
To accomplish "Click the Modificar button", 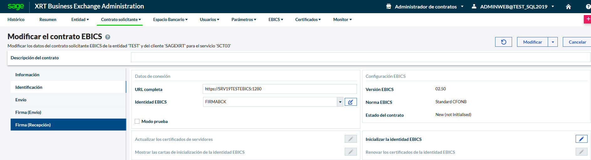I will point(532,42).
